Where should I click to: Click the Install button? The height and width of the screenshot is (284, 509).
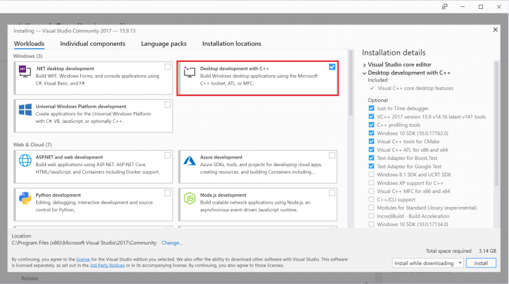[x=481, y=263]
